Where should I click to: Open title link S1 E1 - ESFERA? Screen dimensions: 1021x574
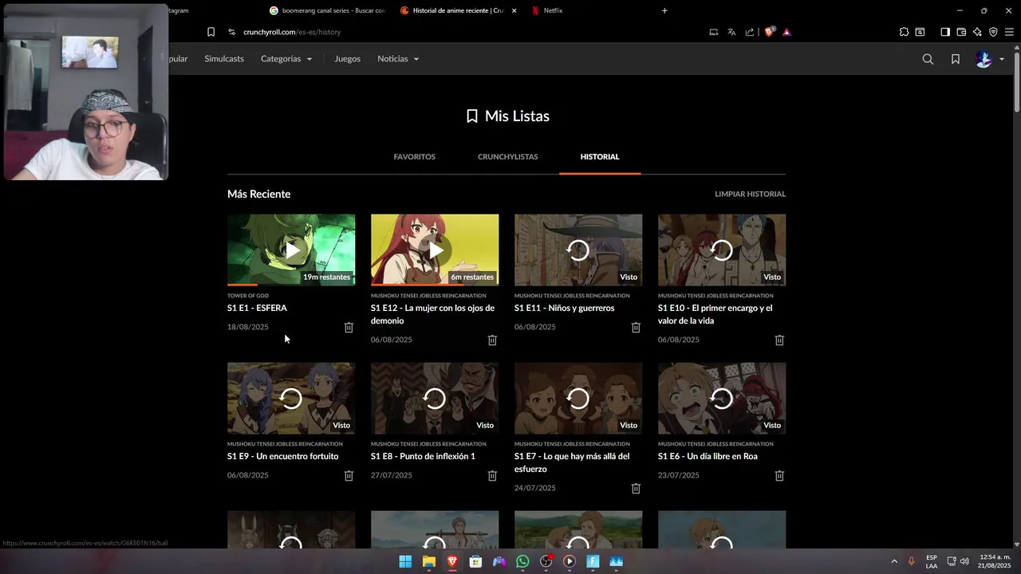257,308
